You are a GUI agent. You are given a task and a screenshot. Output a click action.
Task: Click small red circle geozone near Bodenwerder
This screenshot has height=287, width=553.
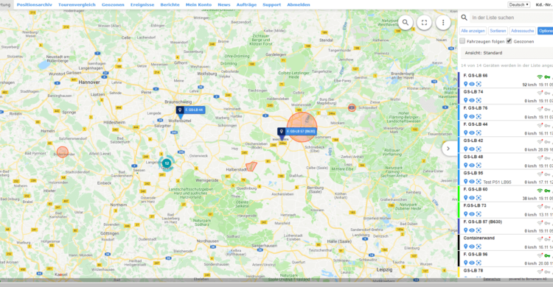pos(63,152)
